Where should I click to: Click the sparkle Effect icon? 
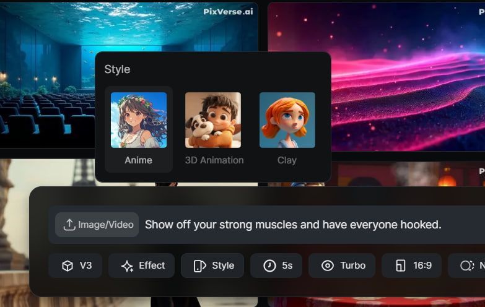127,266
